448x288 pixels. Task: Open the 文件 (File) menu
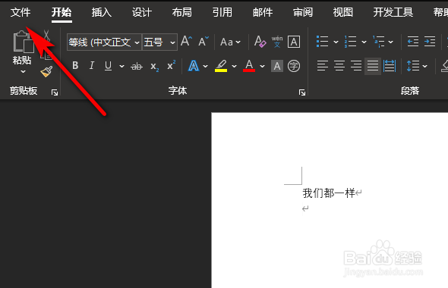tap(21, 12)
